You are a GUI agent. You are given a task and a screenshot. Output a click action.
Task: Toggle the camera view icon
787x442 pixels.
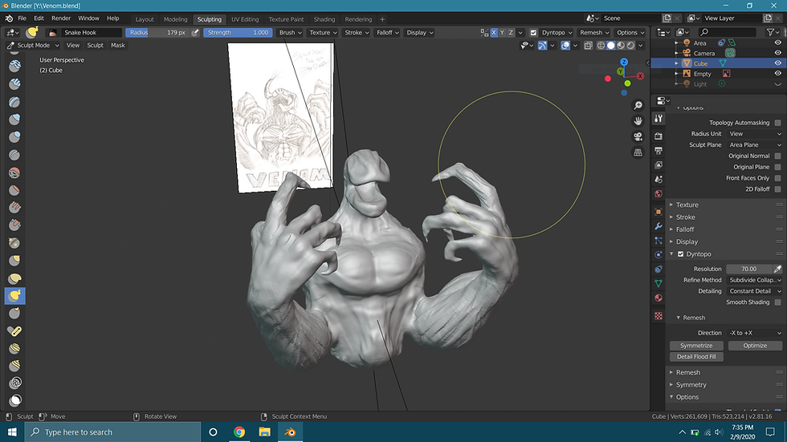pos(638,136)
